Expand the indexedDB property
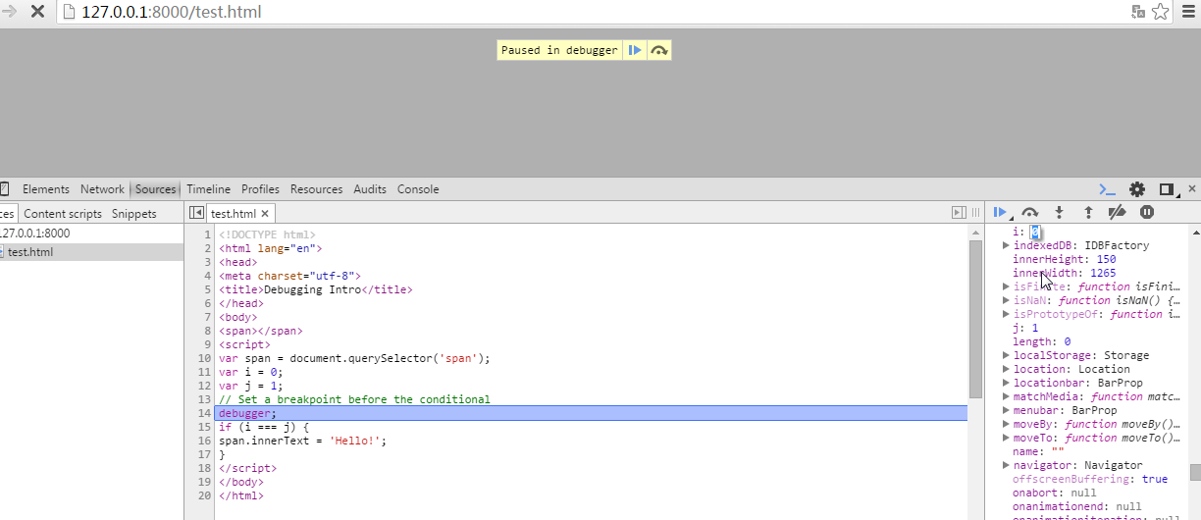1201x520 pixels. click(1006, 245)
